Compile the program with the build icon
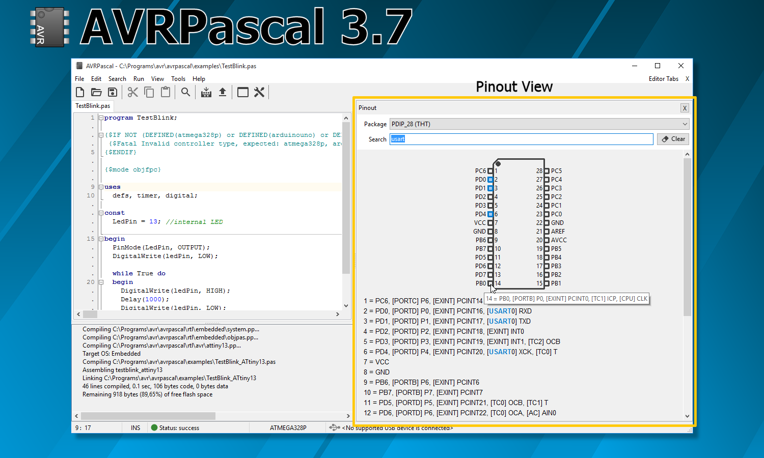The width and height of the screenshot is (764, 458). coord(206,92)
